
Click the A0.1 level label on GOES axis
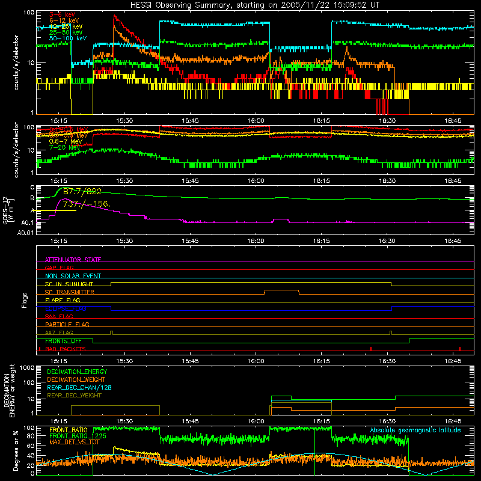(x=28, y=222)
